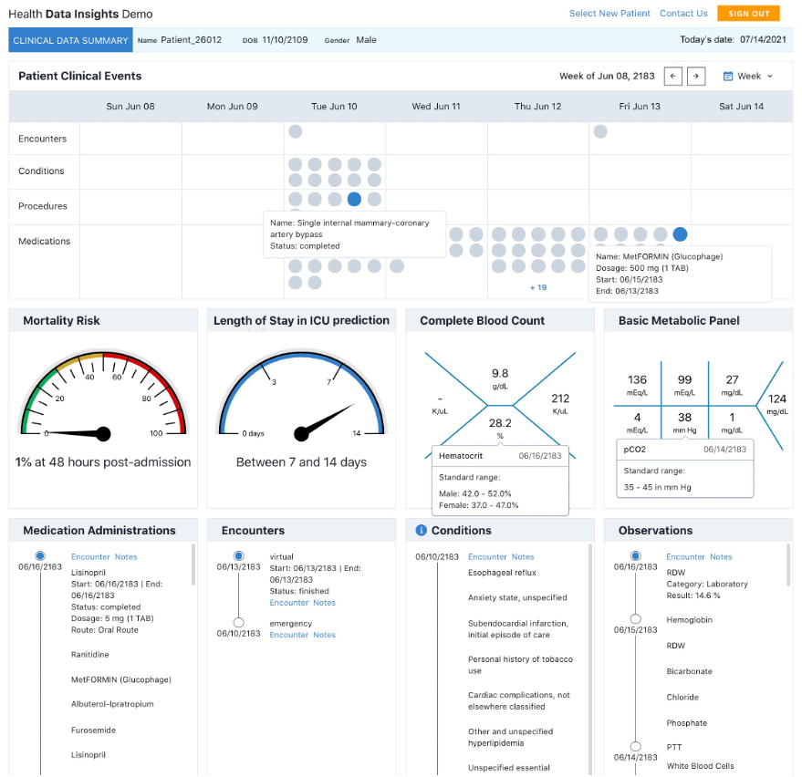Click the Tue Jun 10 column header
Viewport: 802px width, 777px height.
pyautogui.click(x=334, y=107)
